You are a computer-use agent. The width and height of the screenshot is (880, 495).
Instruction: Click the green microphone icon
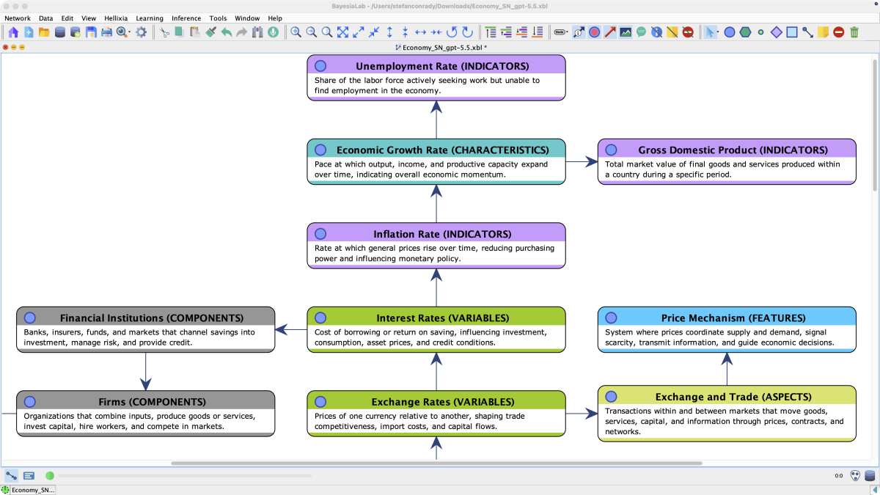(273, 32)
